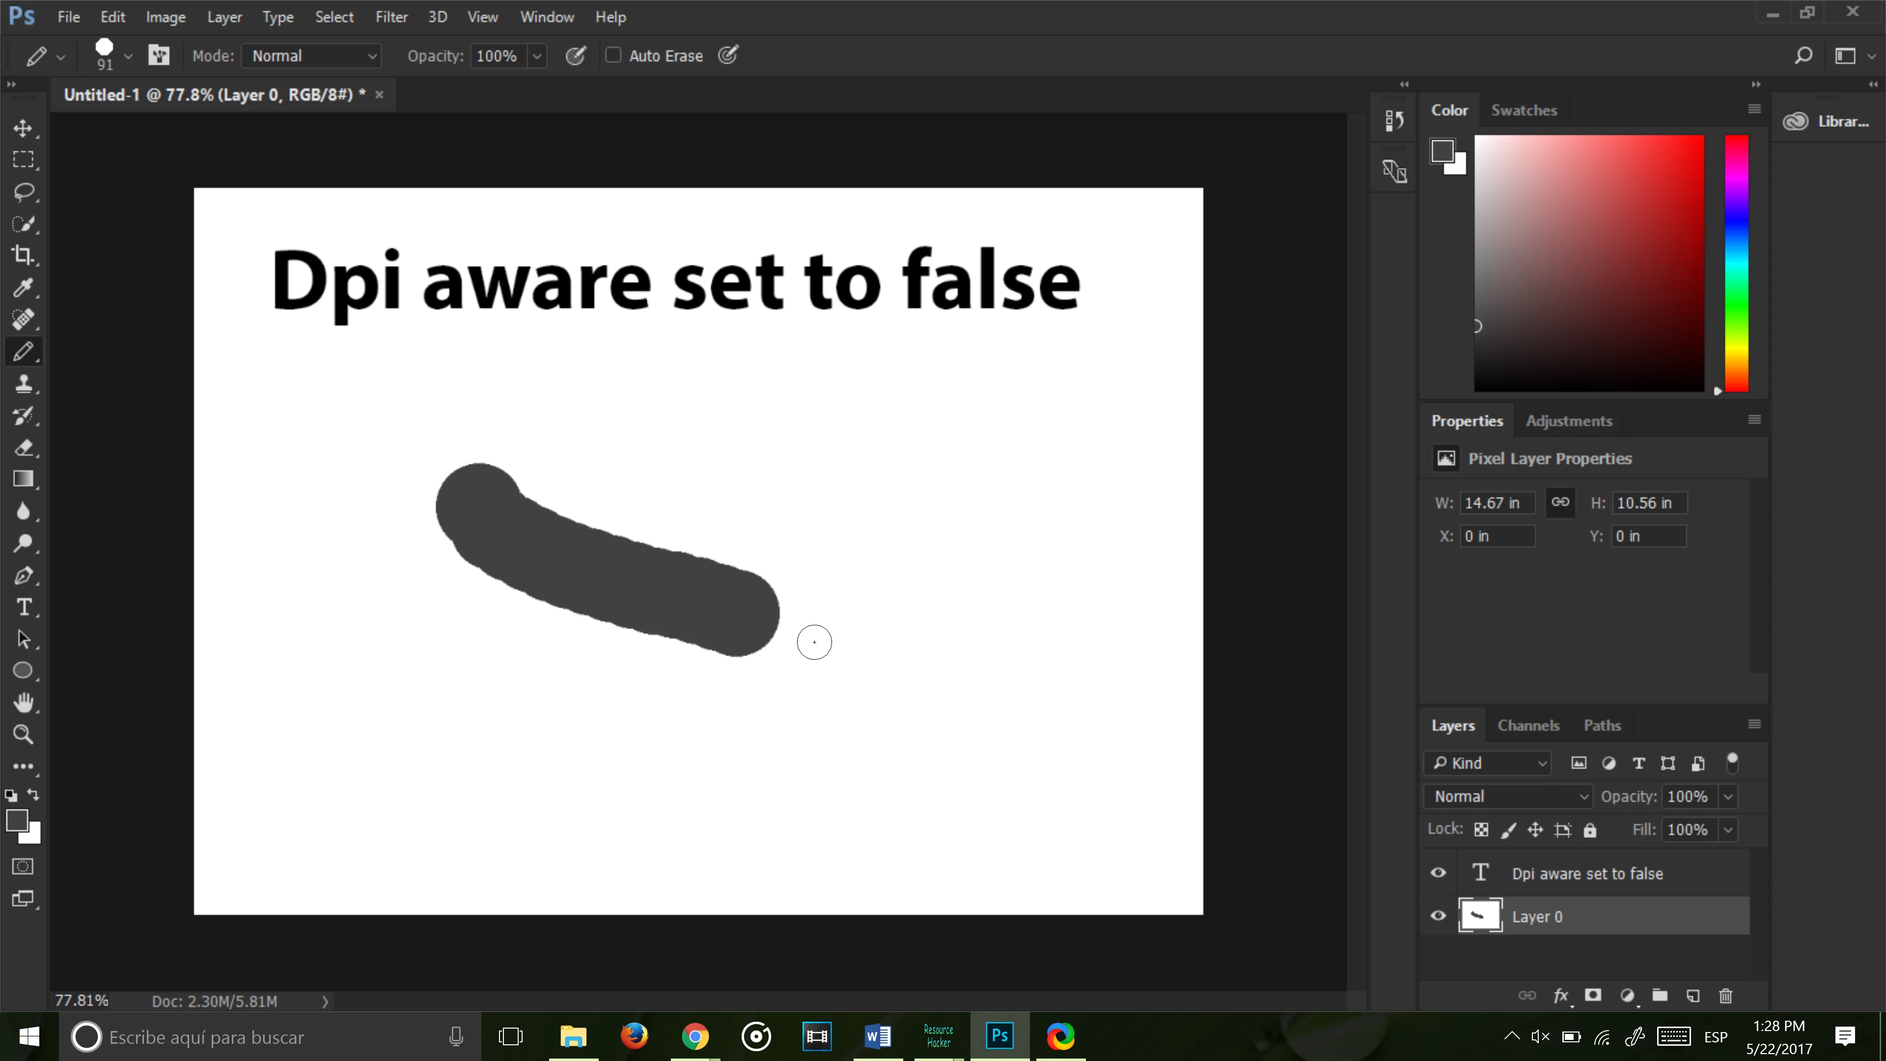The width and height of the screenshot is (1886, 1061).
Task: Switch to the Swatches tab
Action: (x=1524, y=111)
